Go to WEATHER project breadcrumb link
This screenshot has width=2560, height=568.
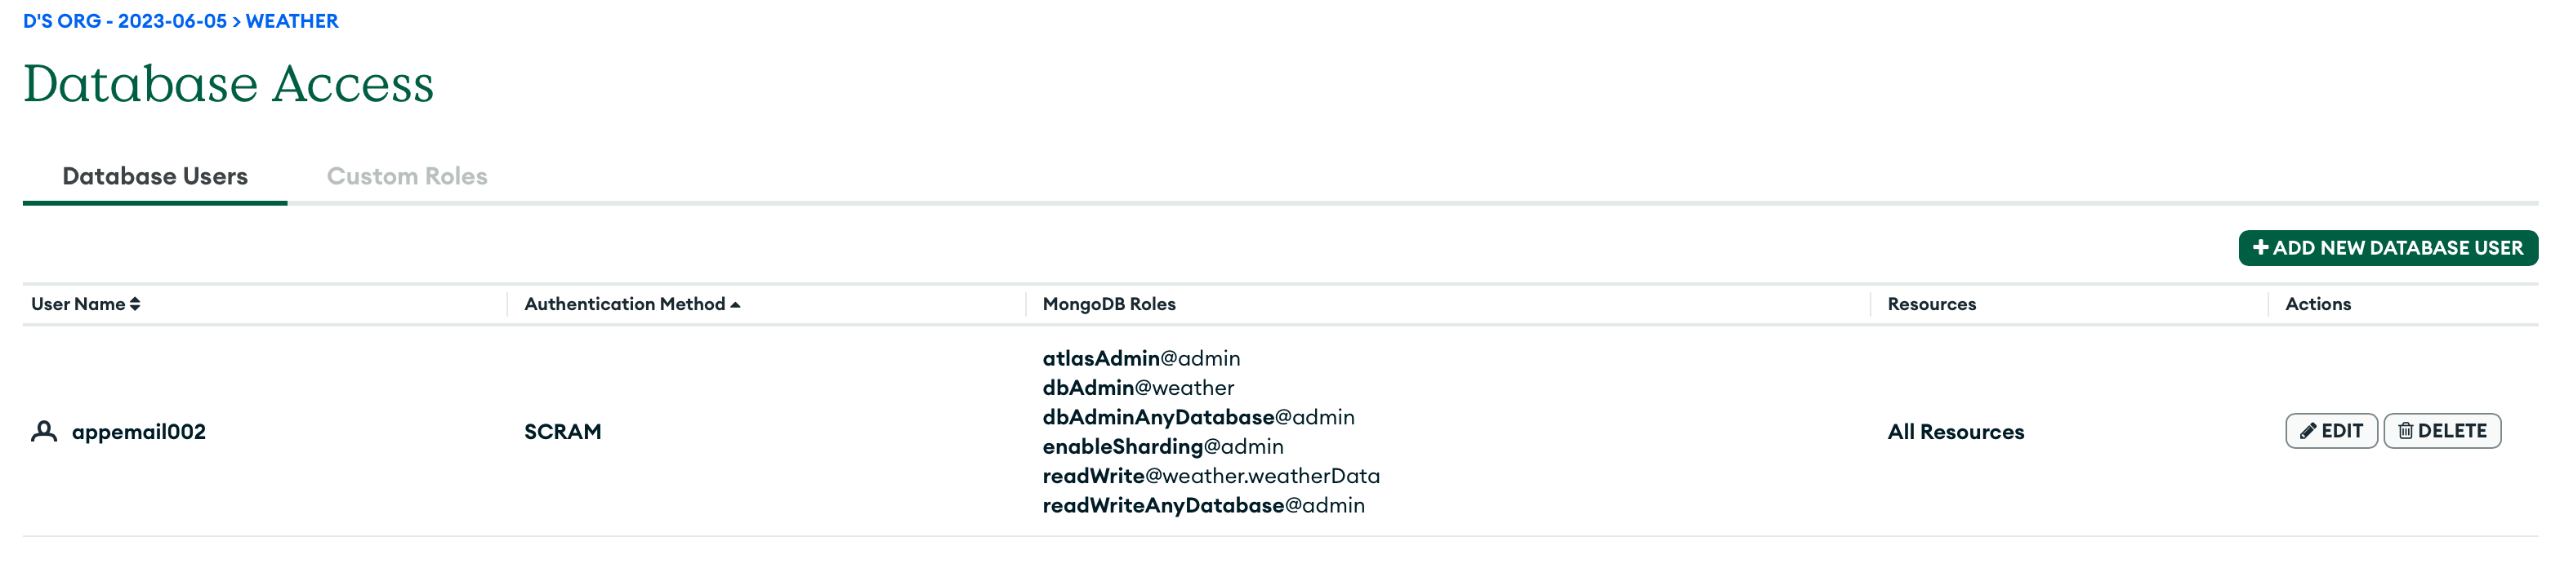pyautogui.click(x=291, y=21)
